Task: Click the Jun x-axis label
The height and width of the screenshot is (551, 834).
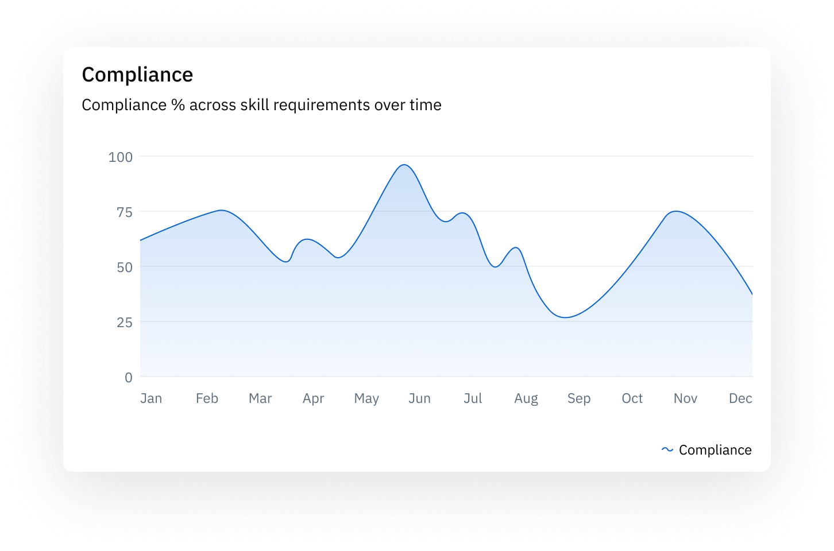Action: click(x=419, y=398)
